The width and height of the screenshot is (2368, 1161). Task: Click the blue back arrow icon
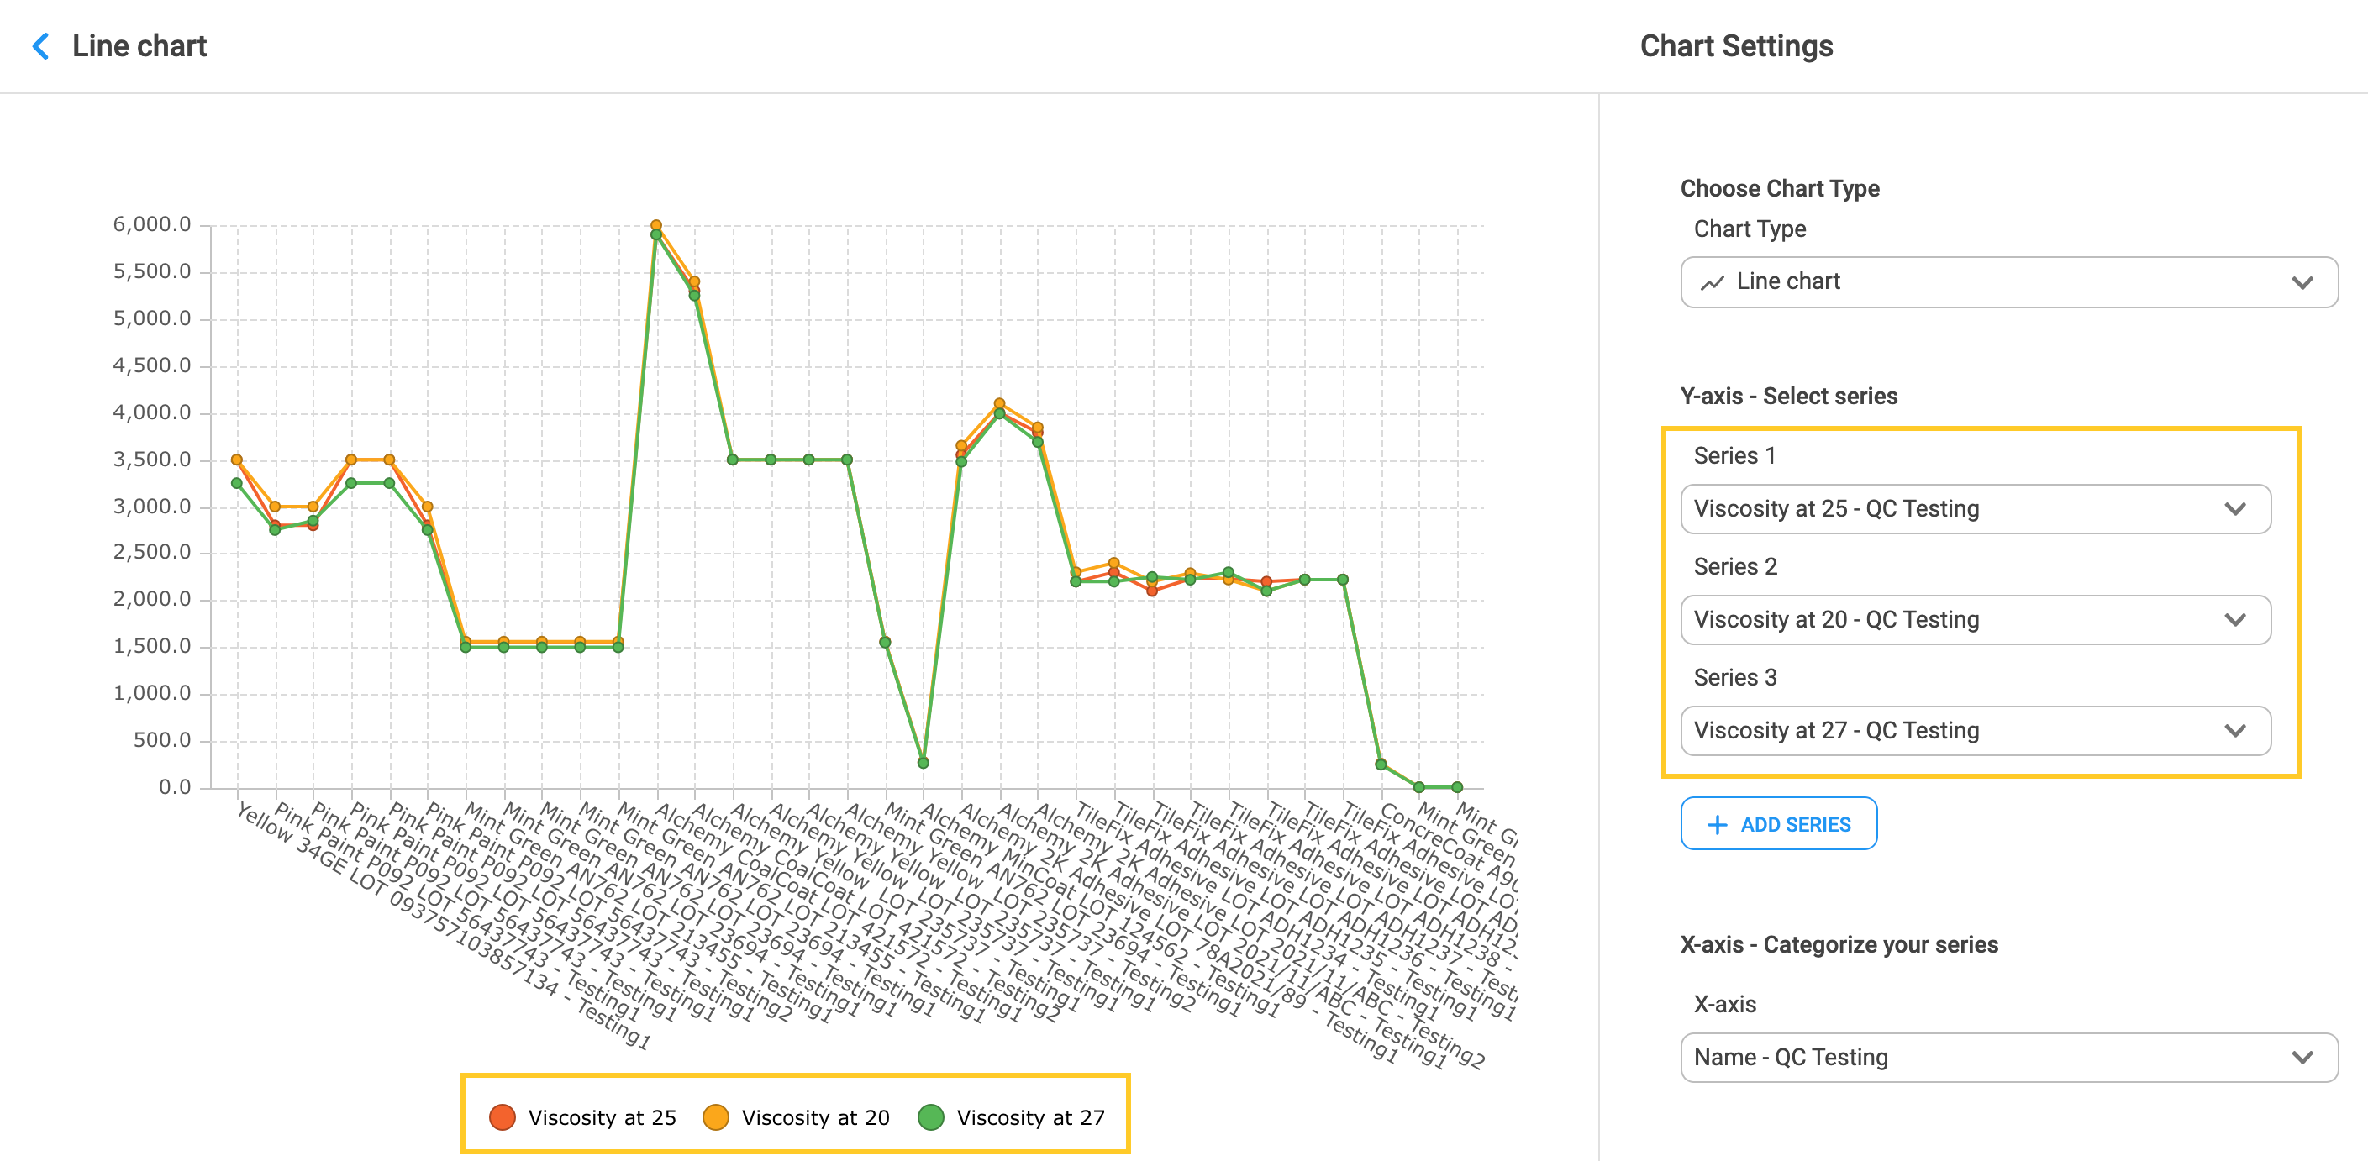tap(40, 46)
